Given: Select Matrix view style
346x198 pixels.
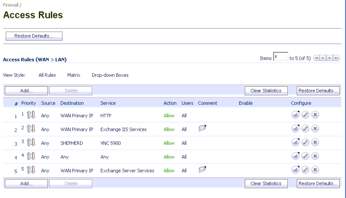Looking at the screenshot, I should point(74,75).
